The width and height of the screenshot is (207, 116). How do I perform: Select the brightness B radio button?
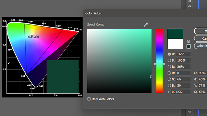[x=169, y=67]
